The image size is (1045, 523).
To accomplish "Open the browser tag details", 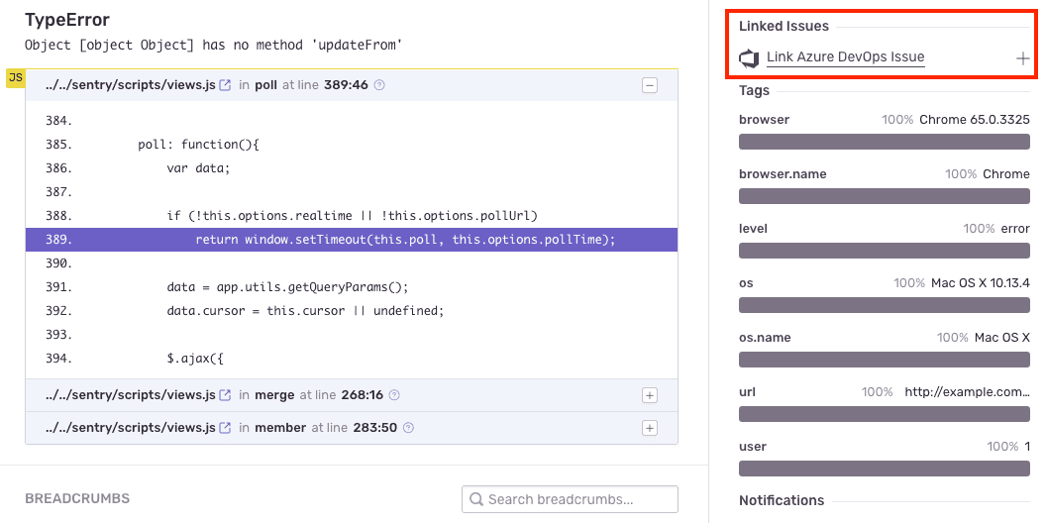I will 764,120.
